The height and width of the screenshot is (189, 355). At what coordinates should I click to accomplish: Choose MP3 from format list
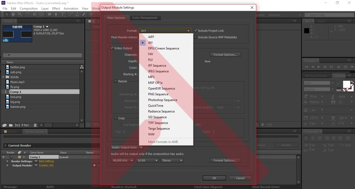(x=151, y=77)
